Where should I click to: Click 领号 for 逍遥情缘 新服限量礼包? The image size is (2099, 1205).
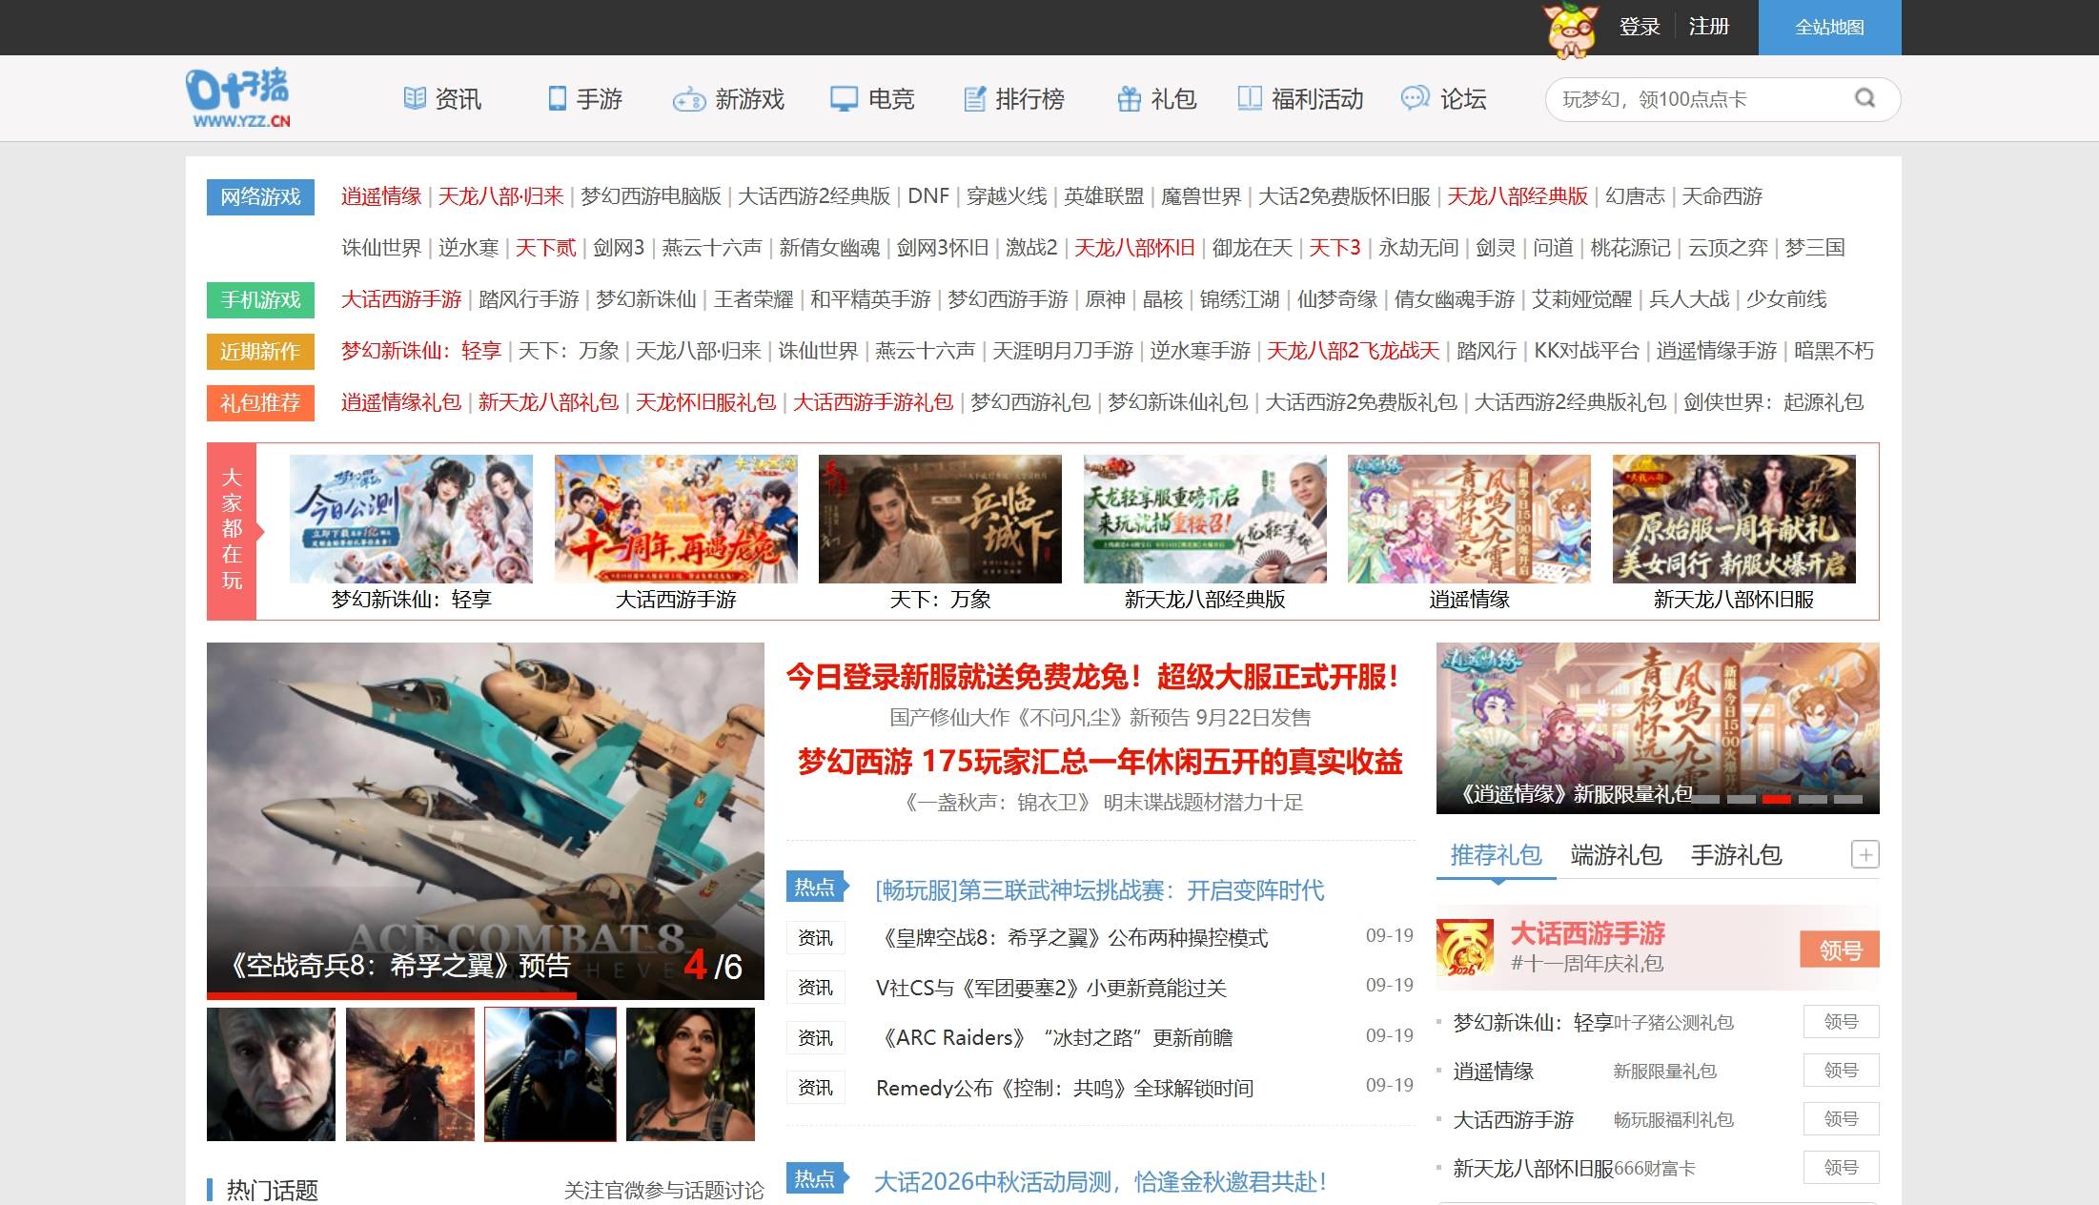tap(1841, 1071)
